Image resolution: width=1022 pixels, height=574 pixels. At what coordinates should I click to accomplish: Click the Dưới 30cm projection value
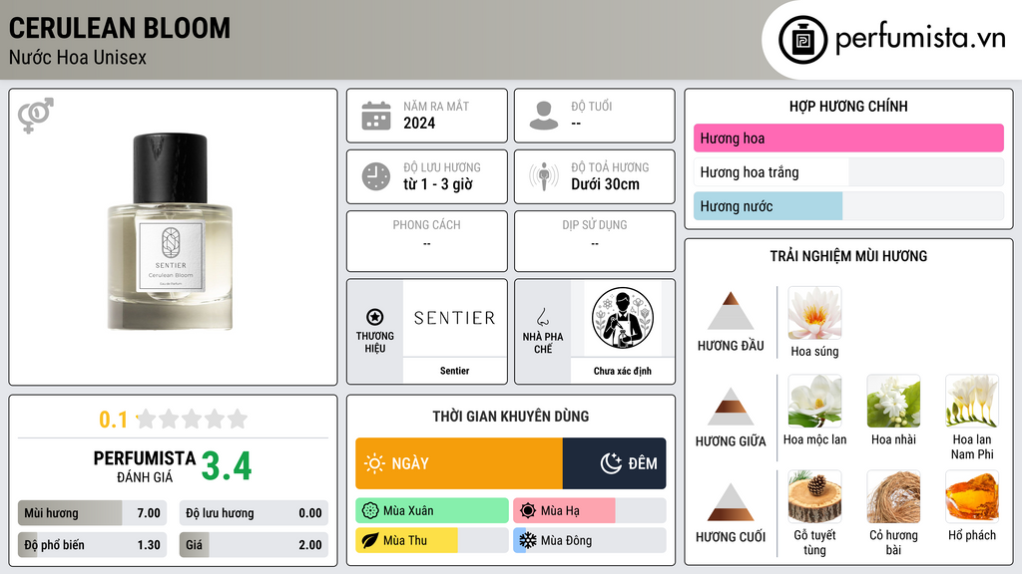click(x=606, y=184)
